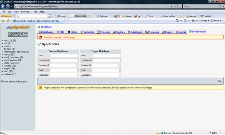The image size is (225, 135).
Task: Click the stop loading X button
Action: pos(180,7)
